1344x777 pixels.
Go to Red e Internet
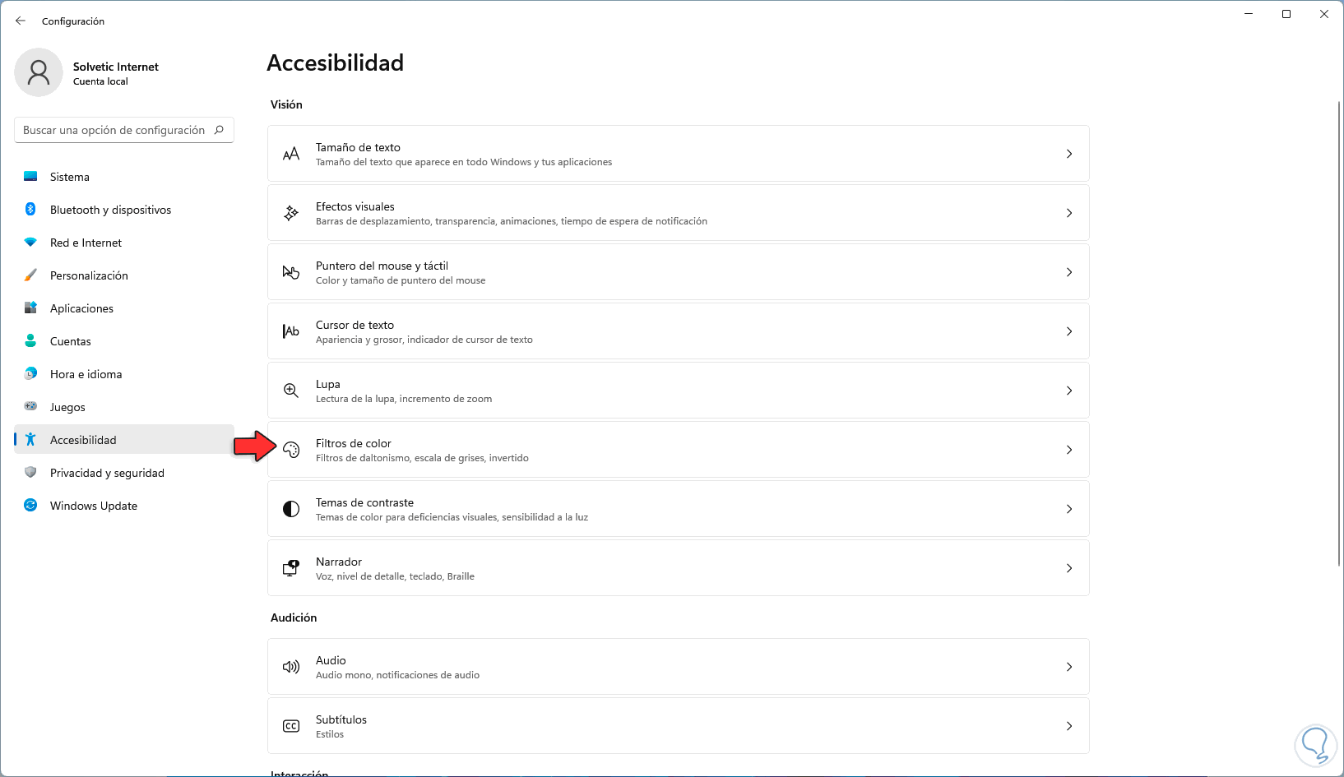click(x=86, y=243)
